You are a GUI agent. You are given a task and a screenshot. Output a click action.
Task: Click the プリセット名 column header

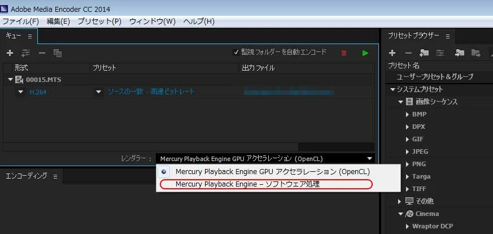click(x=404, y=66)
